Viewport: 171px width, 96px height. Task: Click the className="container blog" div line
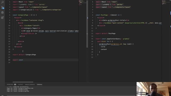pyautogui.click(x=30, y=20)
